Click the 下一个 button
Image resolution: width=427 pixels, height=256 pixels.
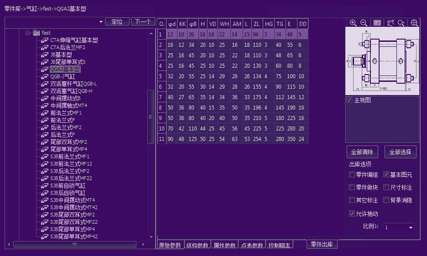click(x=143, y=22)
